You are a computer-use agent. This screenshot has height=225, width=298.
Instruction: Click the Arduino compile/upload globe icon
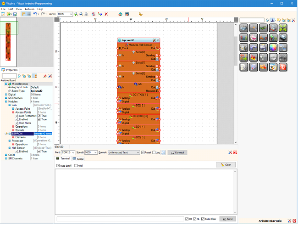[x=120, y=14]
